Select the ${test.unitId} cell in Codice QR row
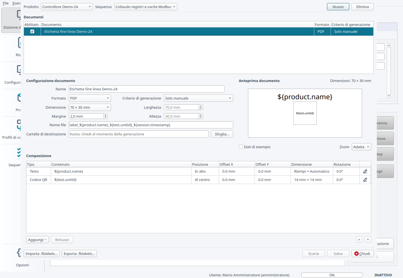Viewport: 403px width, 278px height. pos(121,180)
